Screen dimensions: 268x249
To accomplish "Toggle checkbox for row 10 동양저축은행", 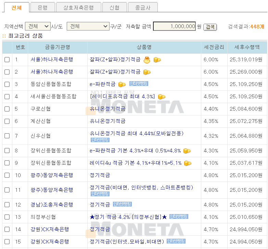I will [x=7, y=175].
